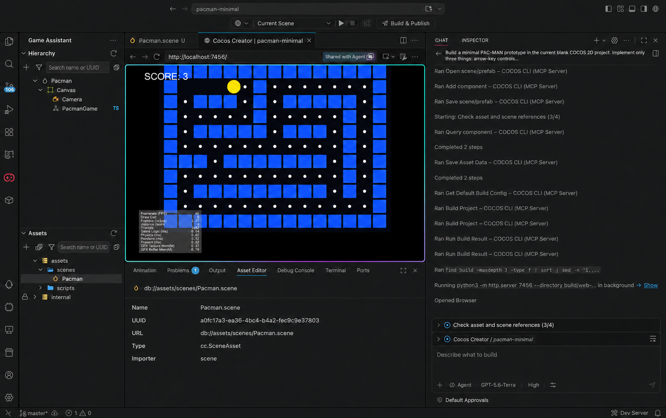Expand the internal folder in Assets
This screenshot has height=418, width=666.
pos(35,297)
